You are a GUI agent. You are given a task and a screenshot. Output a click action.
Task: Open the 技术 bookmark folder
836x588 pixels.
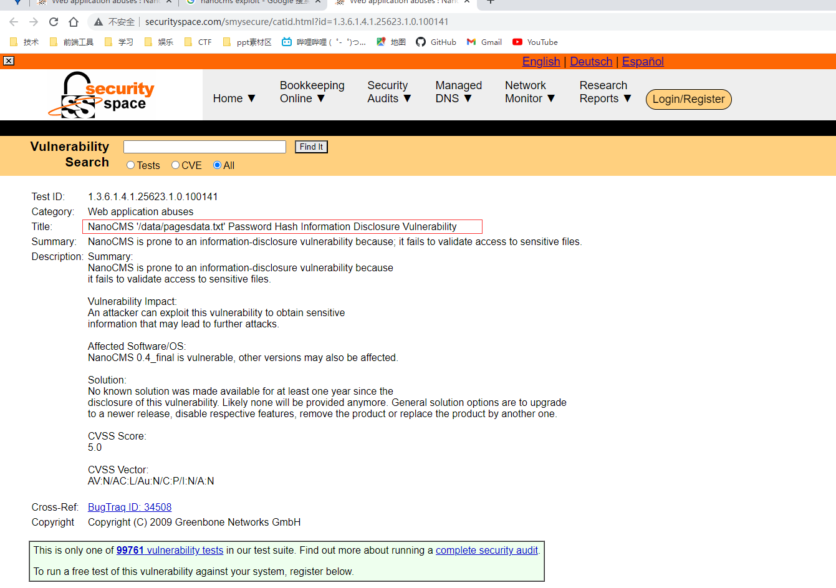[24, 42]
